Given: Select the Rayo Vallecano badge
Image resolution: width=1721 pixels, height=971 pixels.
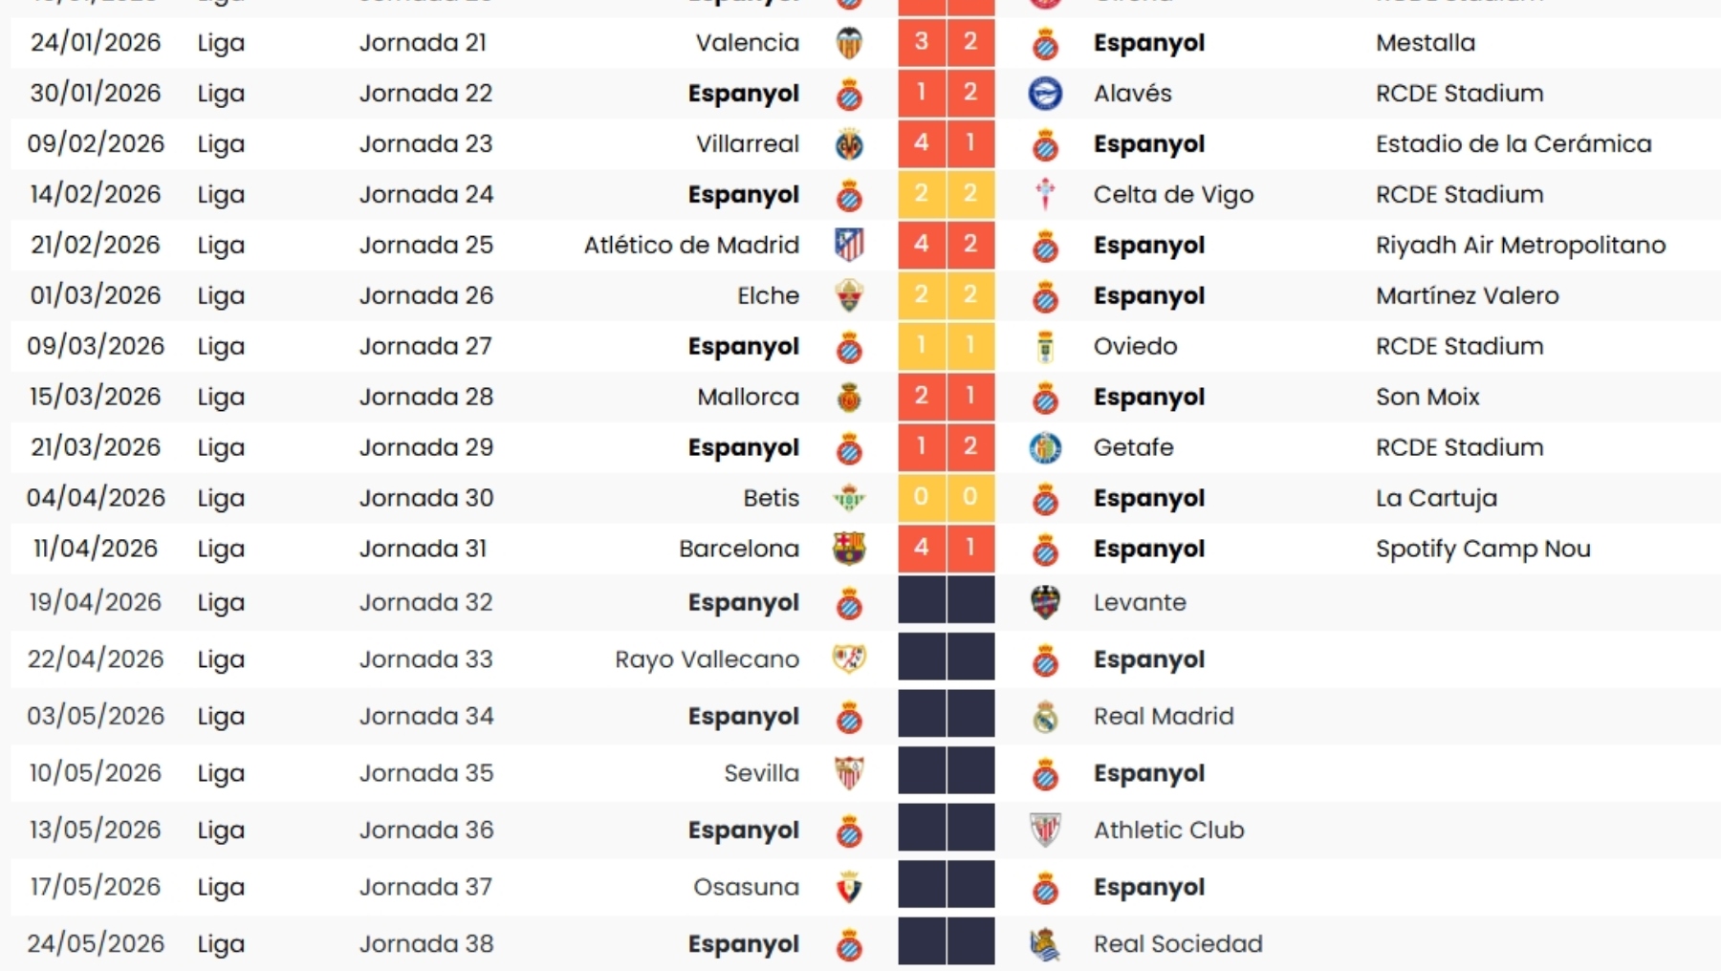Looking at the screenshot, I should (x=851, y=658).
